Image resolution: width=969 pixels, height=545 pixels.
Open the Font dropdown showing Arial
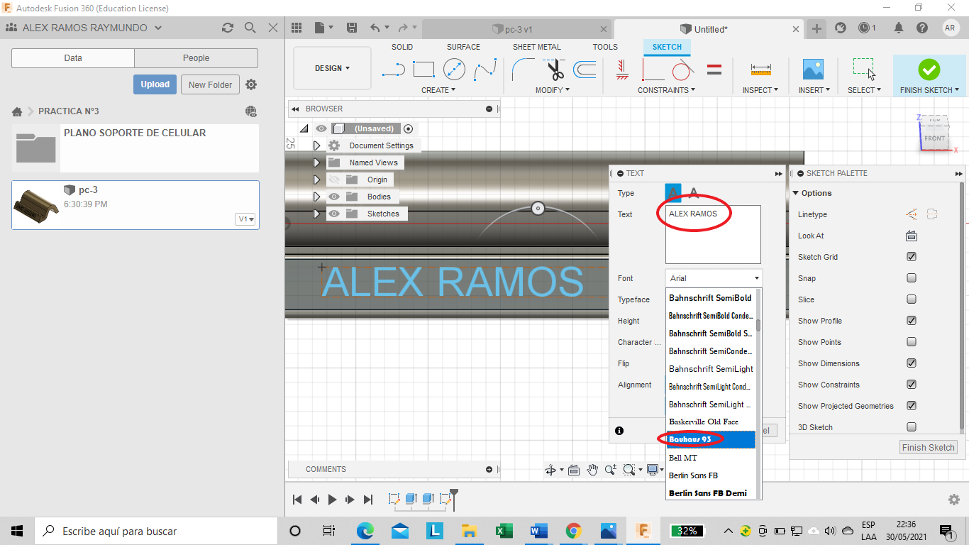(714, 278)
